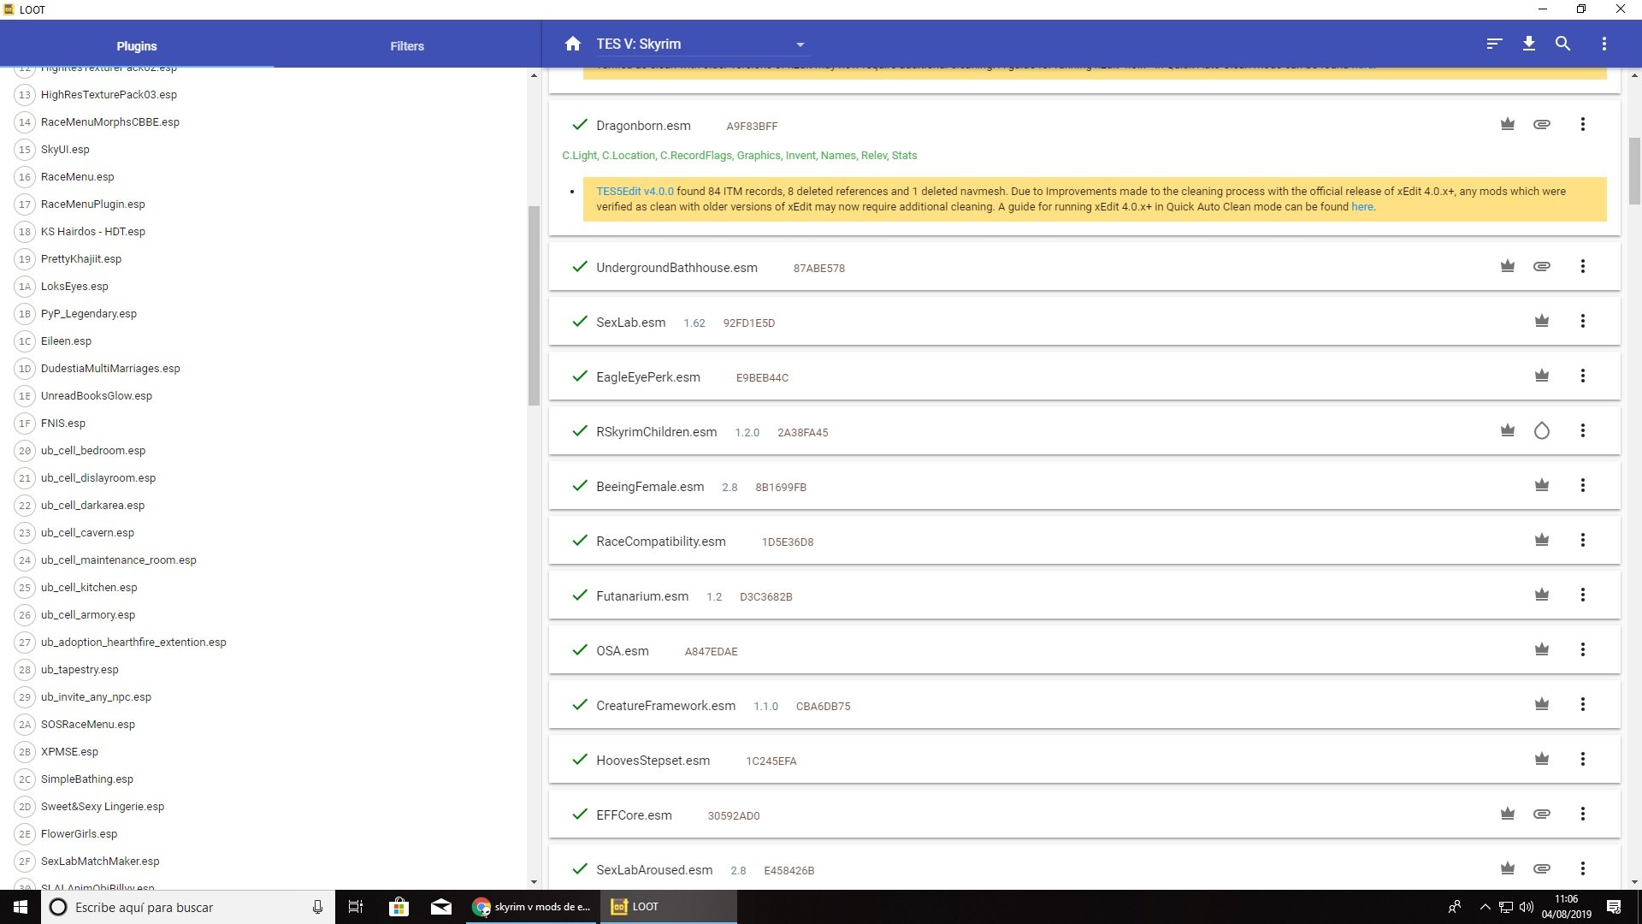This screenshot has width=1642, height=924.
Task: Click the home icon in the header
Action: [x=573, y=44]
